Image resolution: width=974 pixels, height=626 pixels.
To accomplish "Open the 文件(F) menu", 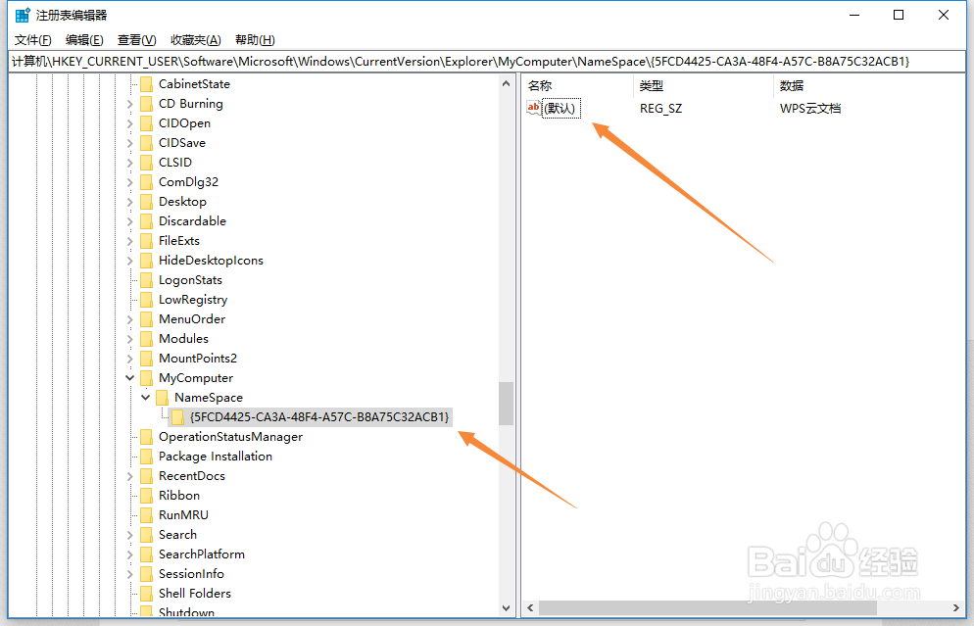I will coord(33,40).
